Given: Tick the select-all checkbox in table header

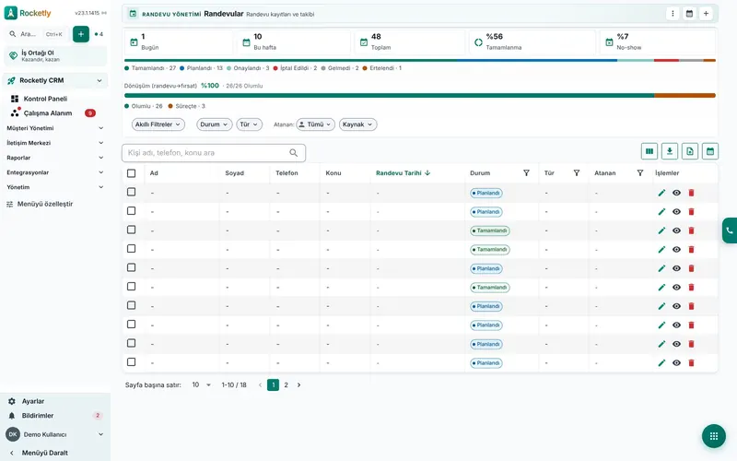Looking at the screenshot, I should point(131,173).
